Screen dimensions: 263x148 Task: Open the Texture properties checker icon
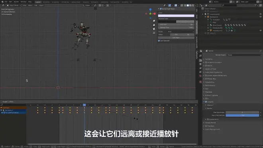point(200,82)
